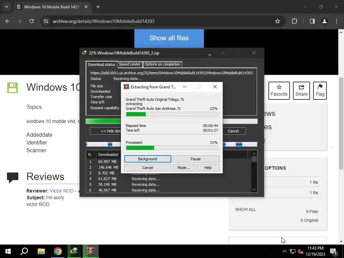Switch to WinRAR taskbar icon

click(91, 251)
